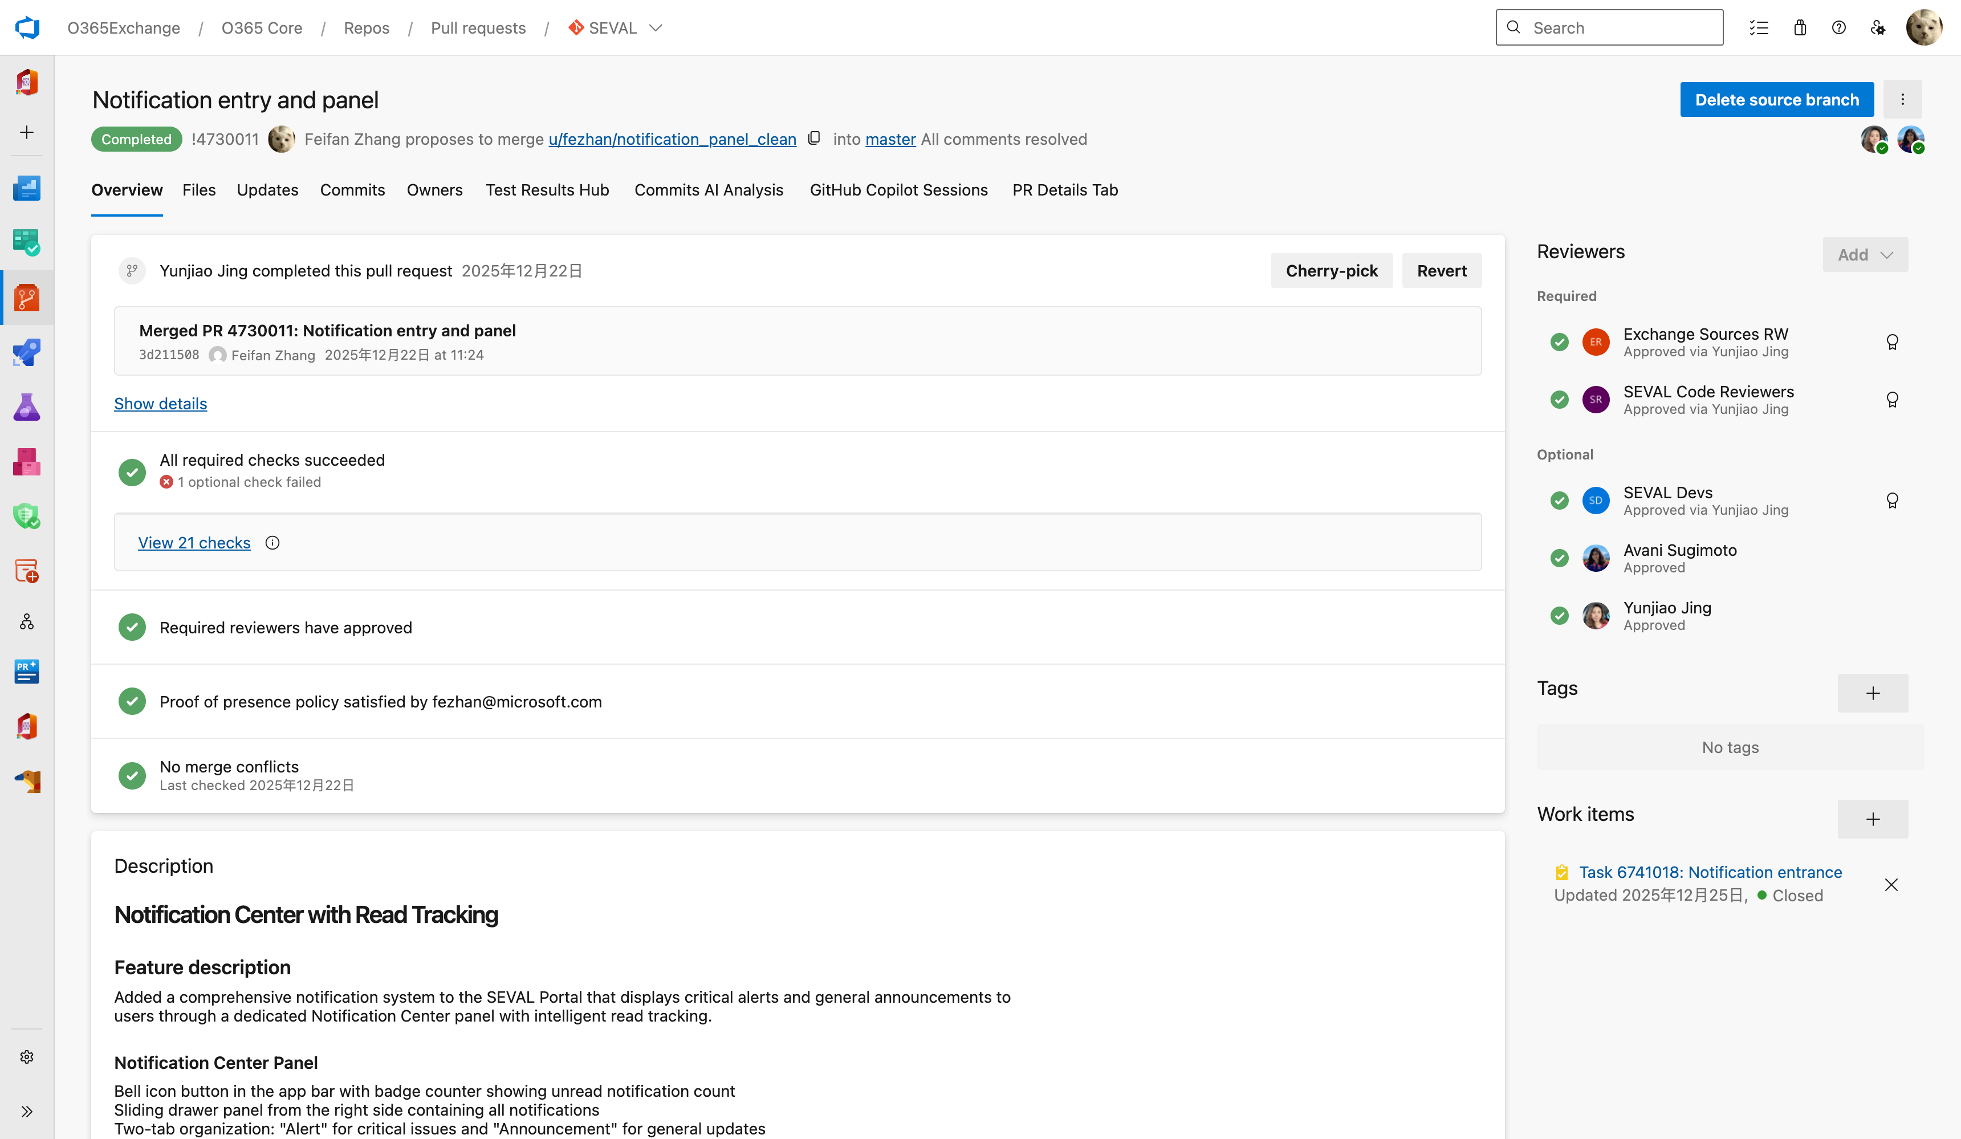Open the shopping bag marketplace icon

coord(1800,28)
